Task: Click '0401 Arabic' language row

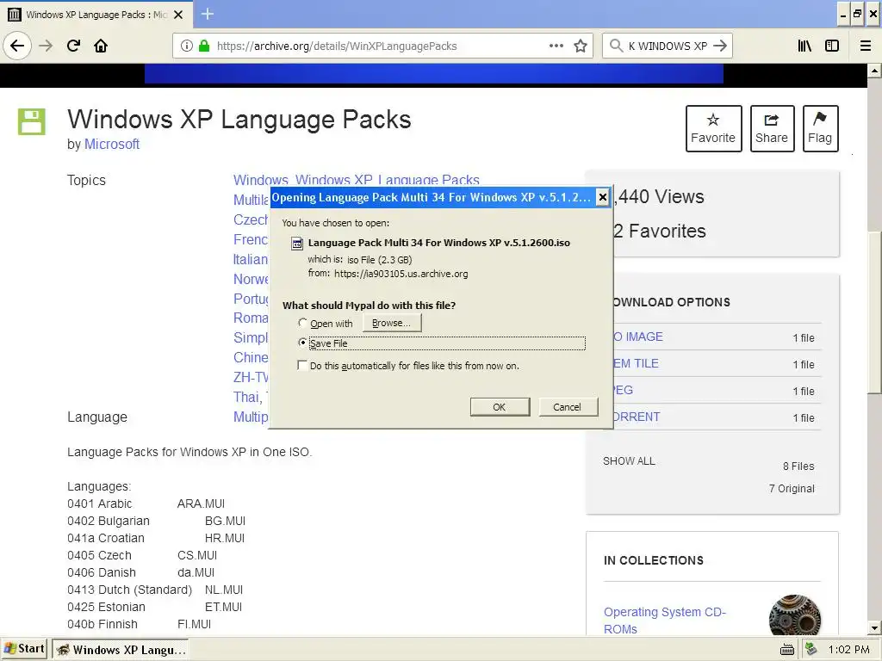Action: 146,503
